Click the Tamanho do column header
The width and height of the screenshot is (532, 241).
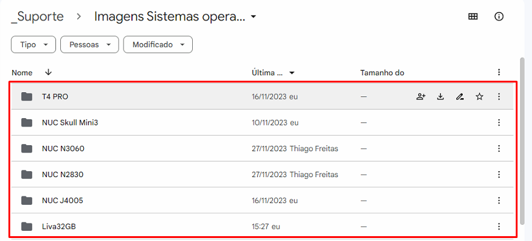382,73
